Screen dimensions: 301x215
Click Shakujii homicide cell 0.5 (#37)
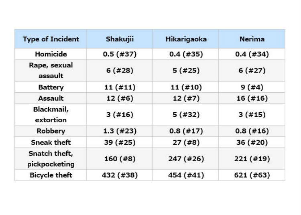(x=120, y=54)
